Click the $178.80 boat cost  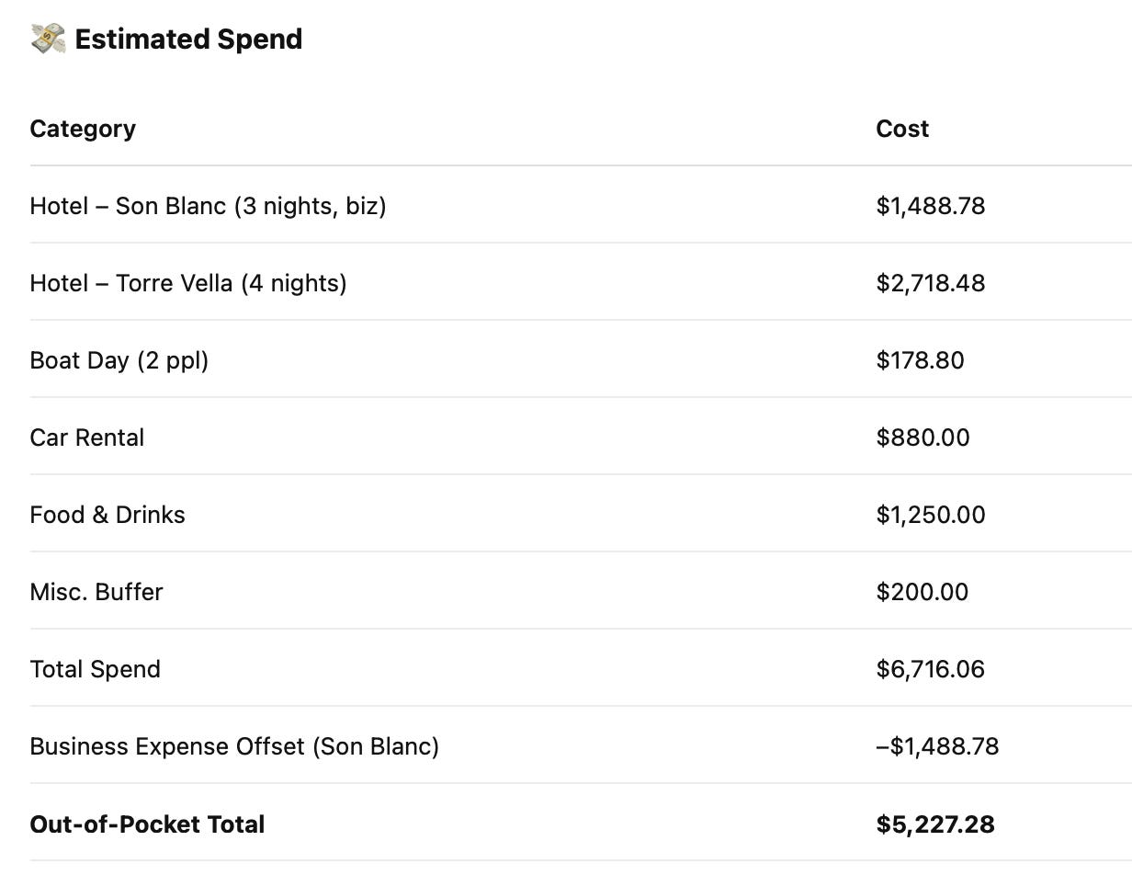click(x=921, y=360)
